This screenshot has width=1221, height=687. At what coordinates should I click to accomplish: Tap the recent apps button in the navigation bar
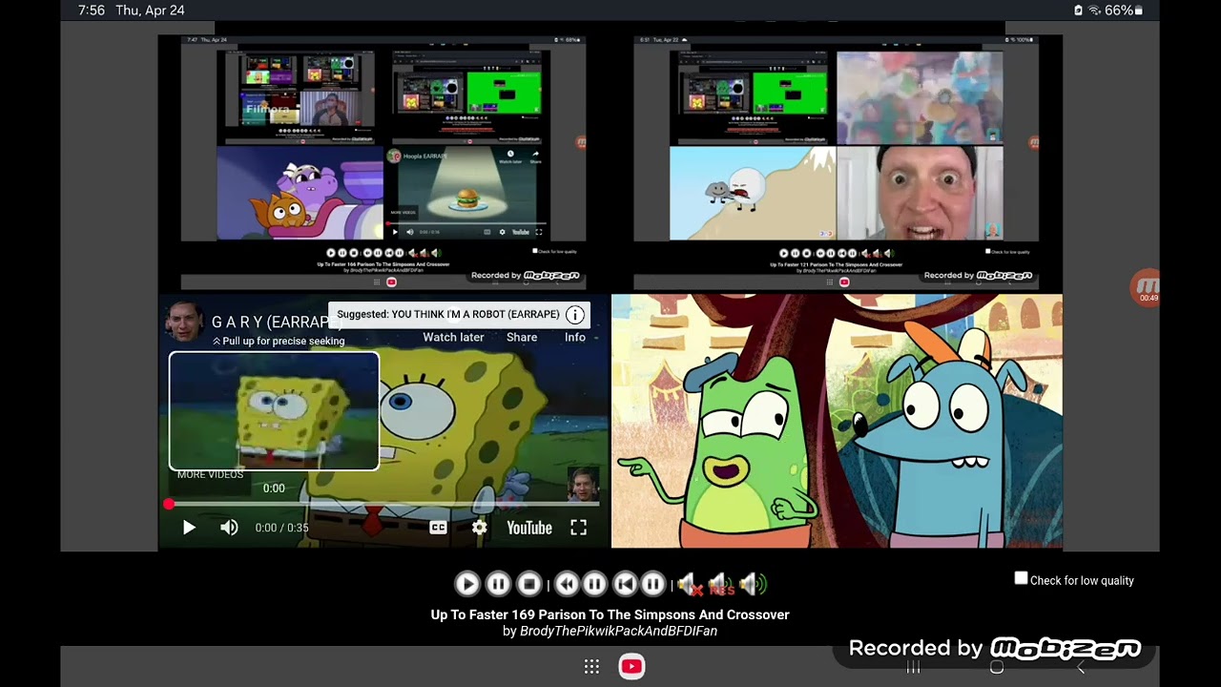913,667
